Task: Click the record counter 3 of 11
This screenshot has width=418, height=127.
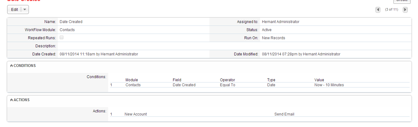Action: (392, 10)
